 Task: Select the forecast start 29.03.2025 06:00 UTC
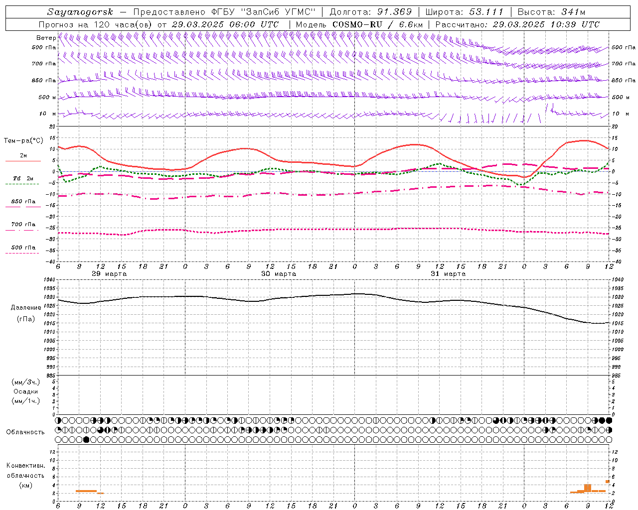click(225, 24)
